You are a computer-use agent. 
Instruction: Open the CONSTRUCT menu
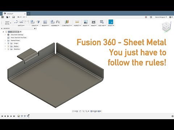(67, 26)
